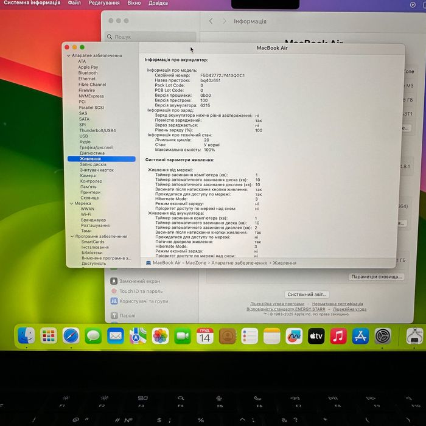
Task: Click the Паролі key icon
Action: pos(114,315)
